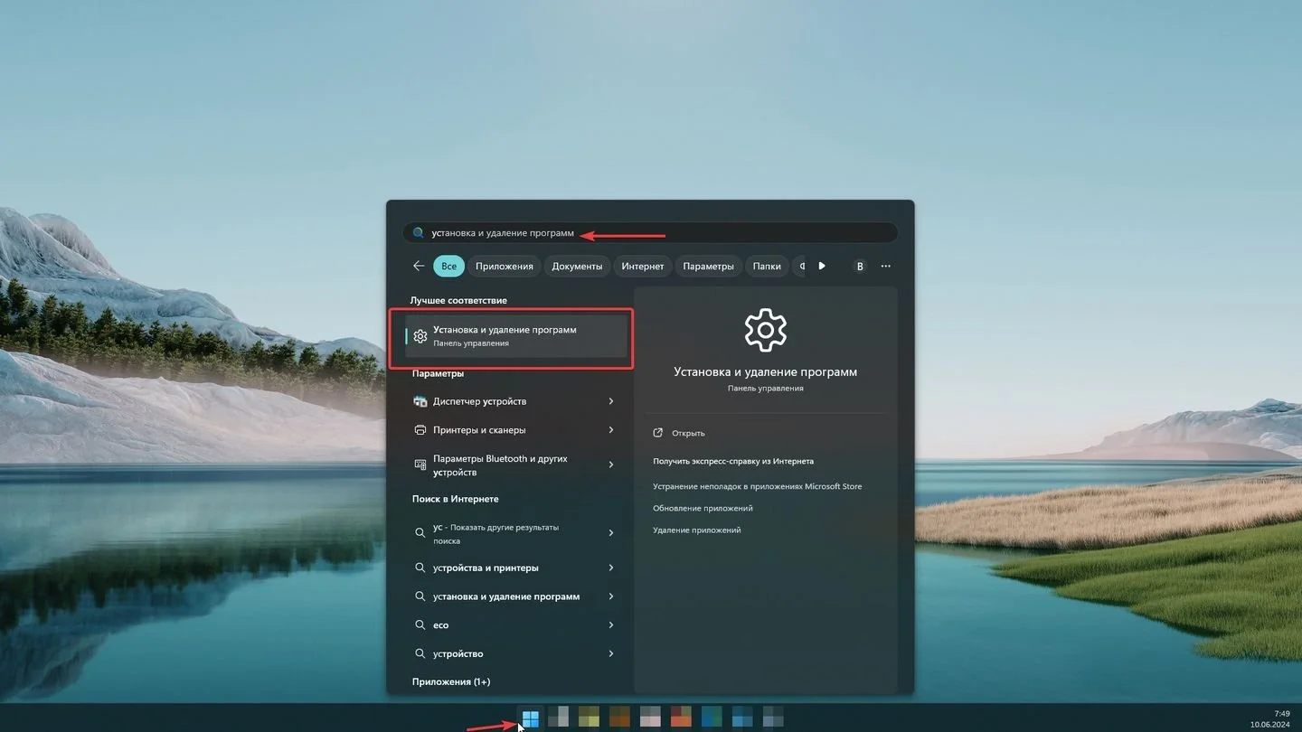This screenshot has height=732, width=1302.
Task: Switch to the Документы filter tab
Action: click(577, 266)
